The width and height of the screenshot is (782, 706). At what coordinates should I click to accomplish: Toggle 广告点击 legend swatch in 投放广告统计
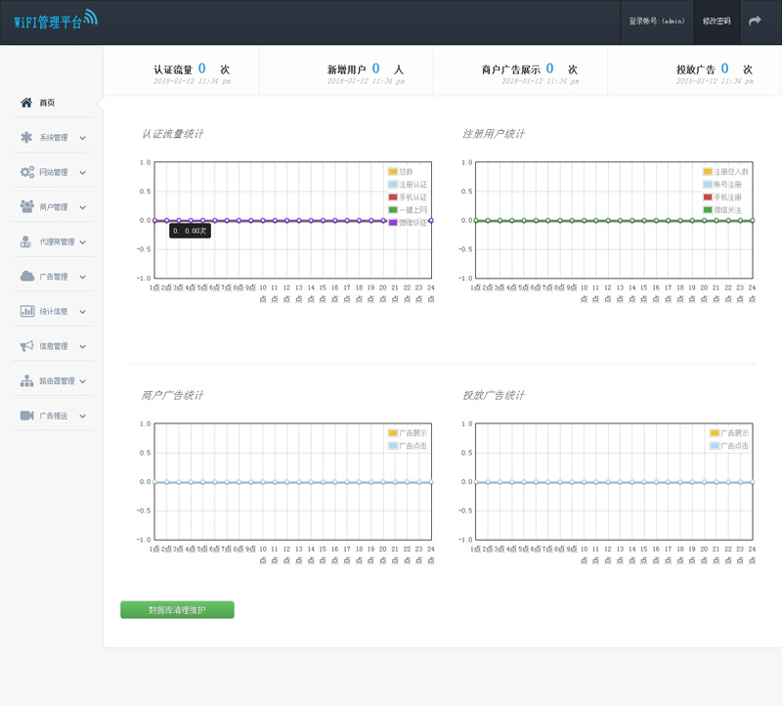point(715,446)
